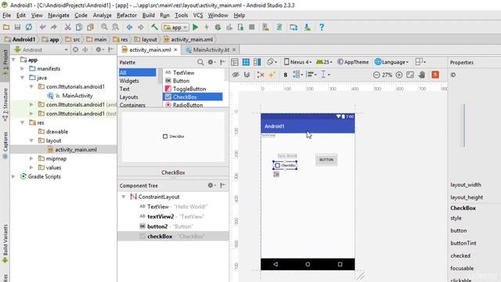Select ToggleButton in Palette list
The image size is (501, 282).
(189, 89)
